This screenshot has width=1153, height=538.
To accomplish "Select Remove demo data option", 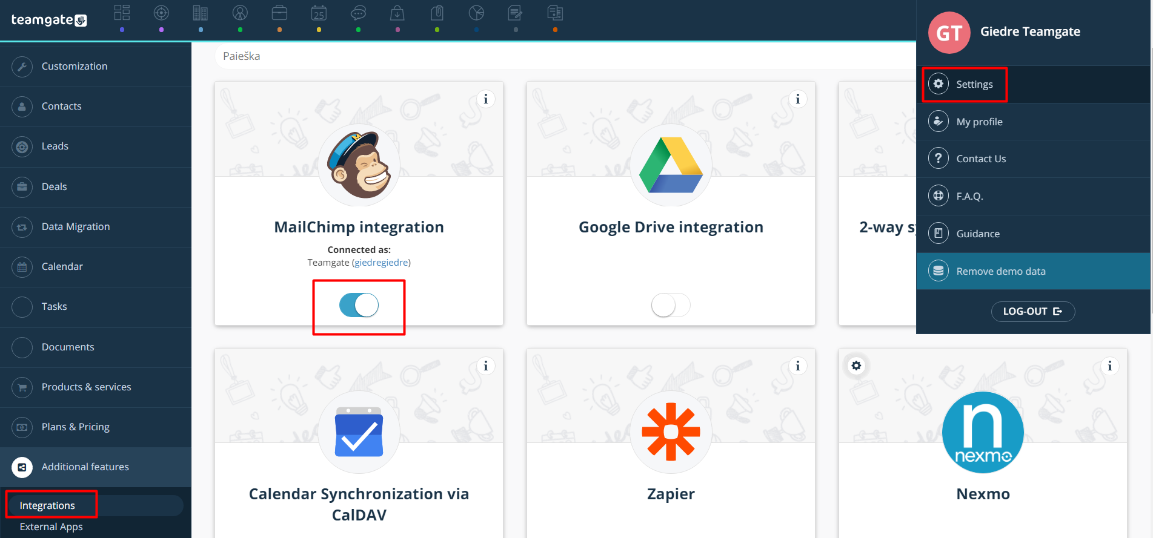I will (x=1033, y=271).
